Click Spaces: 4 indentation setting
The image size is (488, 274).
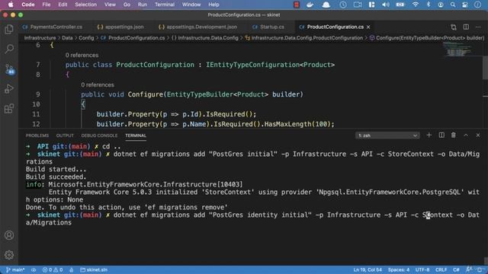pyautogui.click(x=399, y=269)
